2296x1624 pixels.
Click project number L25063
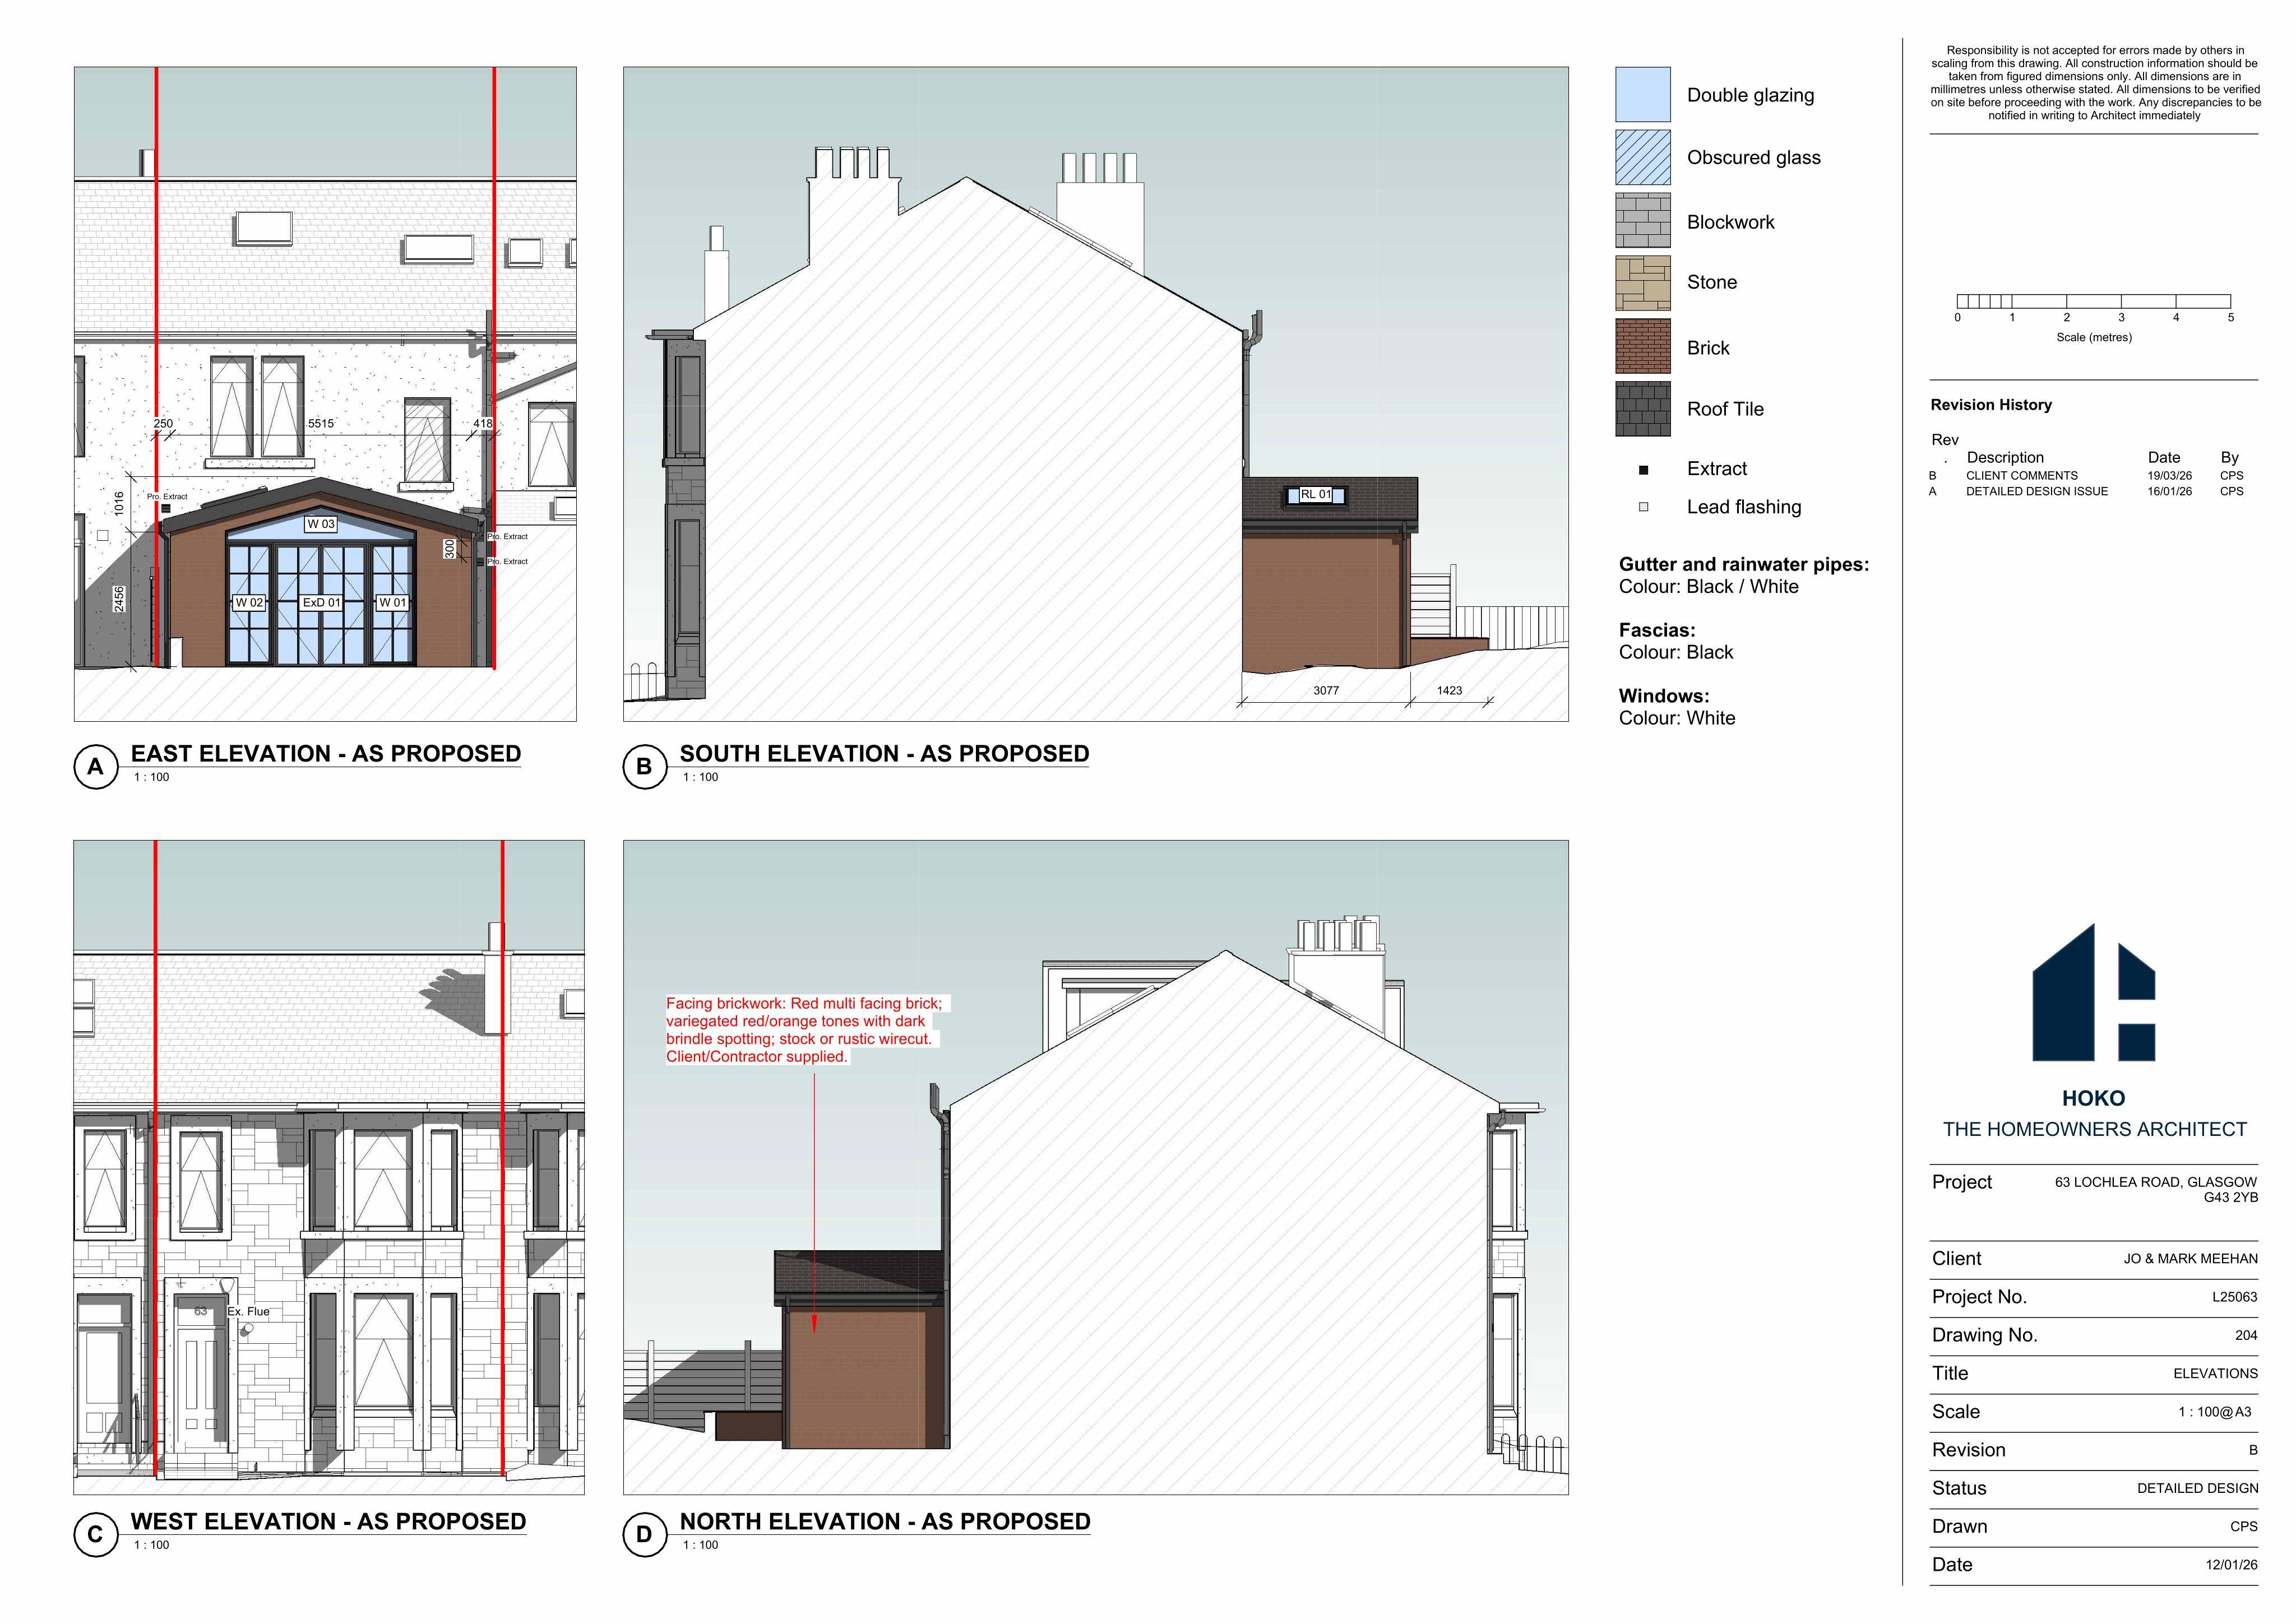(x=2235, y=1298)
